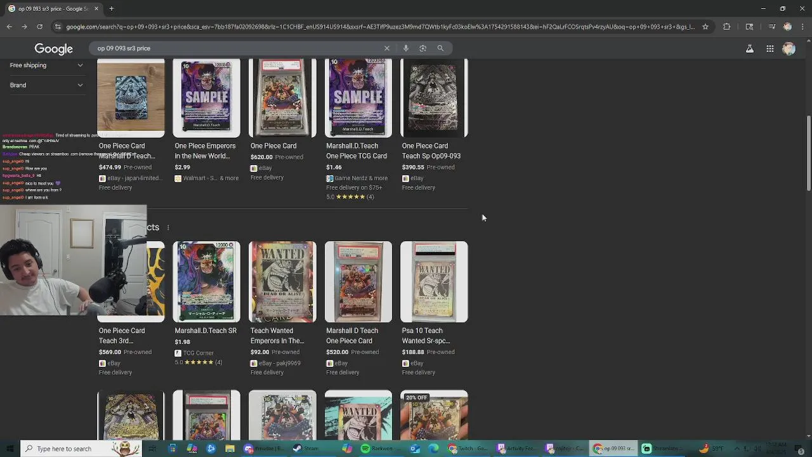This screenshot has width=812, height=457.
Task: Open Psa 10 Teach Wanted $188.88 listing
Action: pos(426,336)
